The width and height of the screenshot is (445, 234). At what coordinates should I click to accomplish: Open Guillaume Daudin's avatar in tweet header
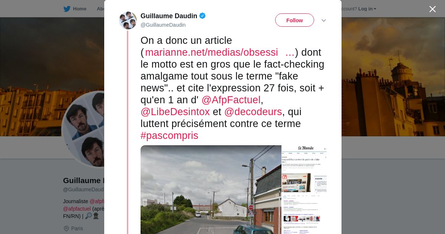(128, 20)
